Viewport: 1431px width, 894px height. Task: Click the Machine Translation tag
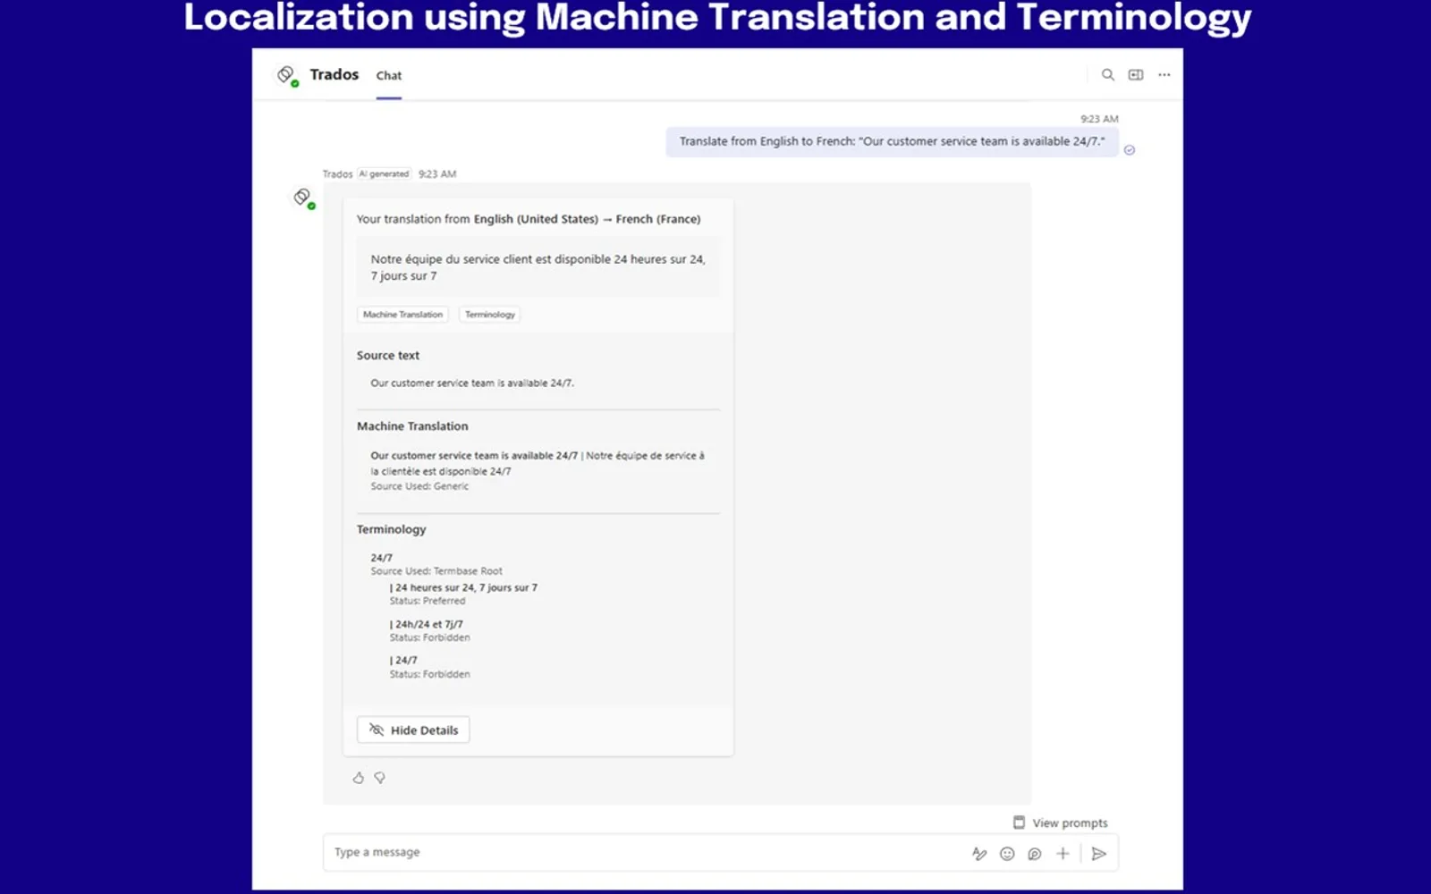pos(402,315)
